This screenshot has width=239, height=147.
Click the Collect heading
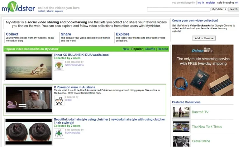tap(12, 34)
